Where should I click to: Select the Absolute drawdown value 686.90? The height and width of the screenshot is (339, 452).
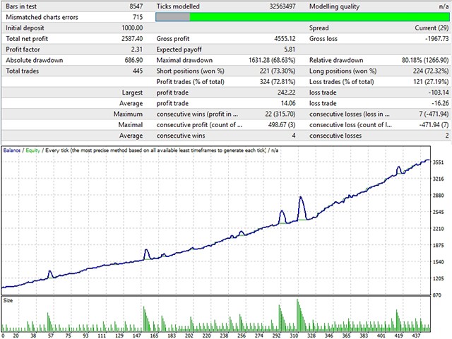point(133,60)
